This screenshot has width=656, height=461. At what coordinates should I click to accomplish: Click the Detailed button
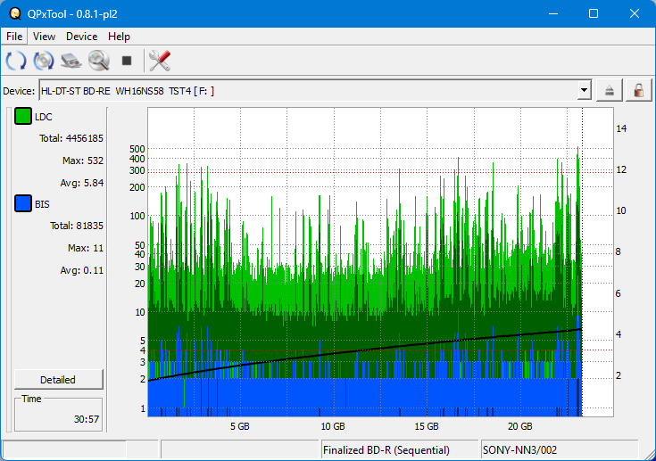click(59, 380)
